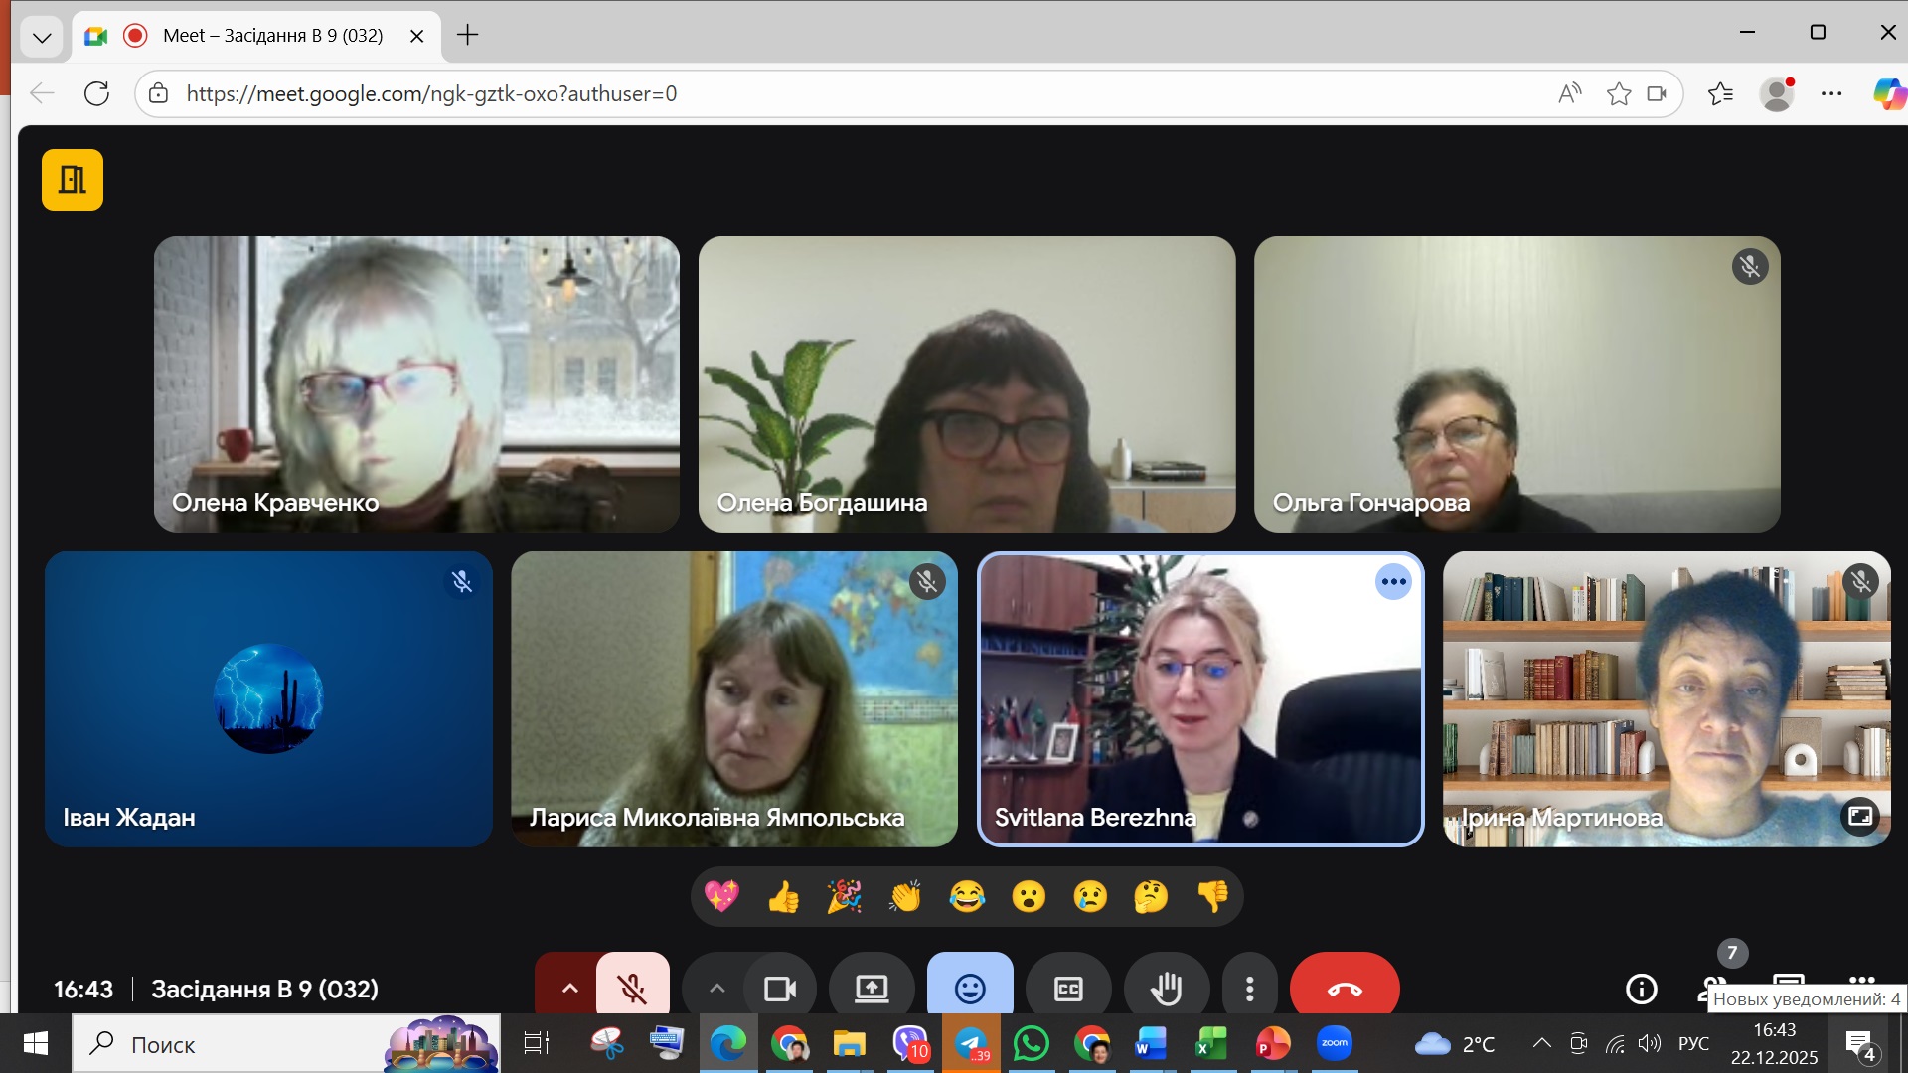This screenshot has height=1073, width=1908.
Task: Click yellow companion mode icon top-left
Action: [x=73, y=180]
